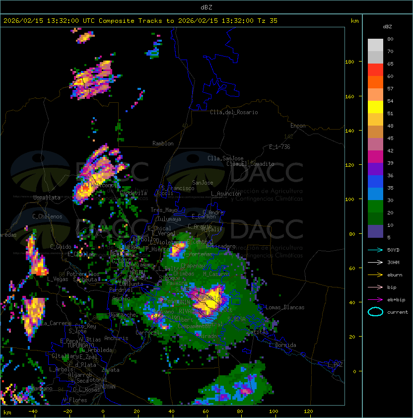
Task: Click the 'current' legend label
Action: (x=398, y=312)
